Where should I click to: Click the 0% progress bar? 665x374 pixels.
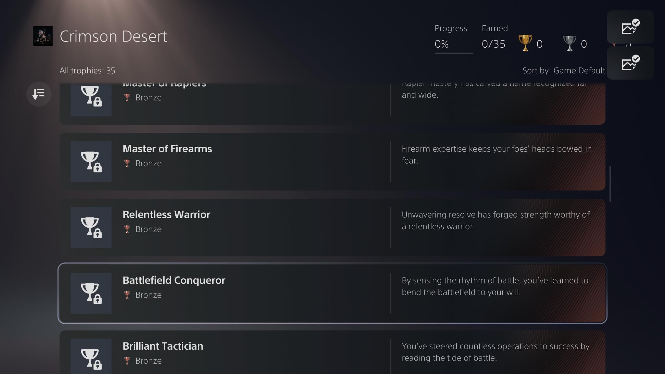(454, 53)
